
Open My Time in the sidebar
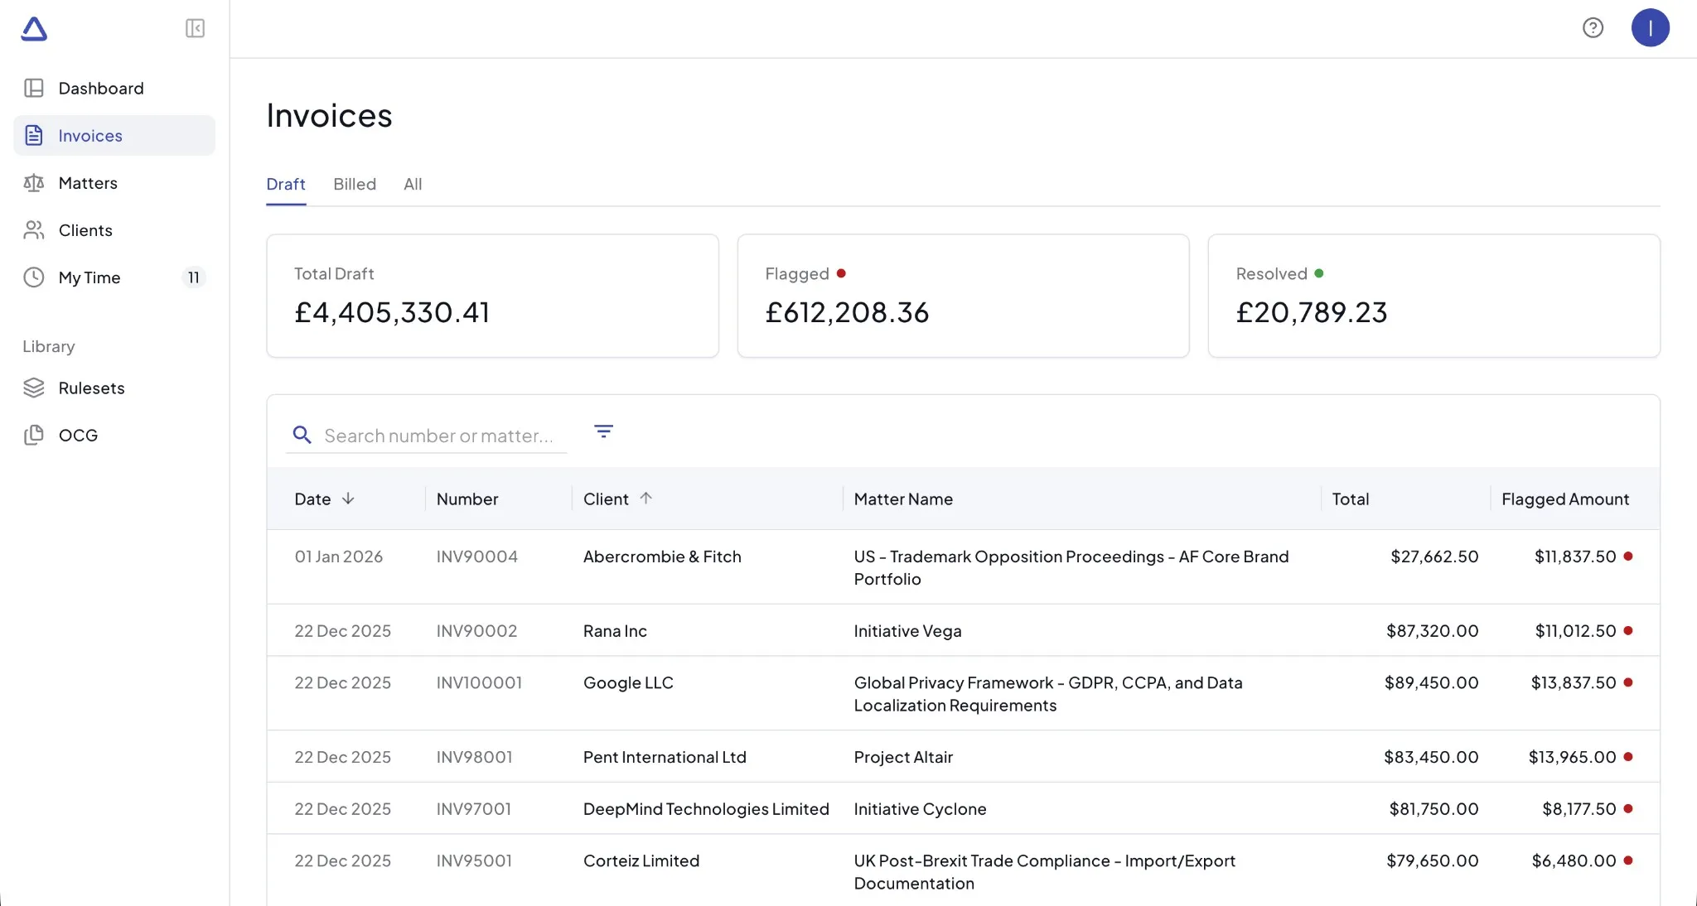pyautogui.click(x=114, y=277)
